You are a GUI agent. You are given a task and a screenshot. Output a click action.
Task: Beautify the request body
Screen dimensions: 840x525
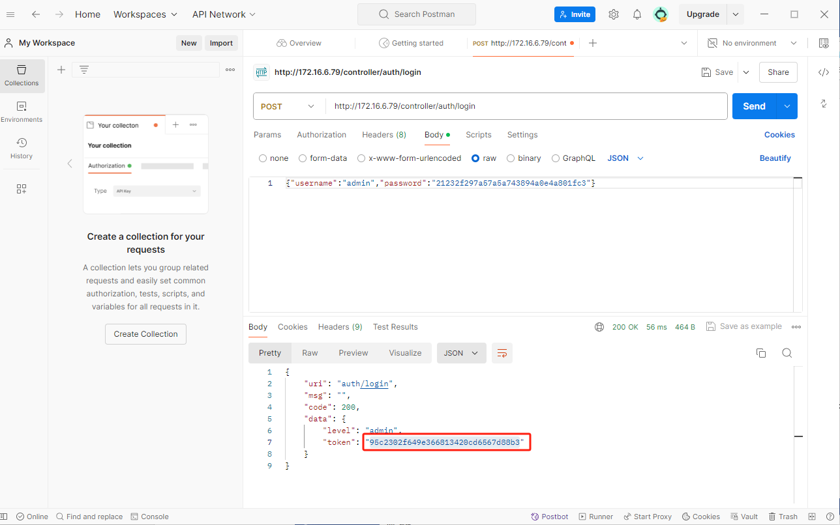tap(775, 158)
